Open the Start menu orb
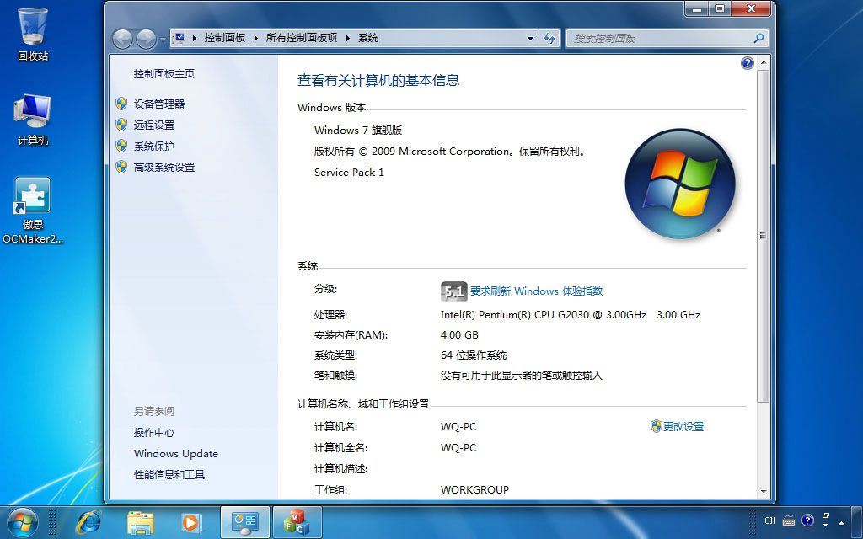 click(21, 522)
